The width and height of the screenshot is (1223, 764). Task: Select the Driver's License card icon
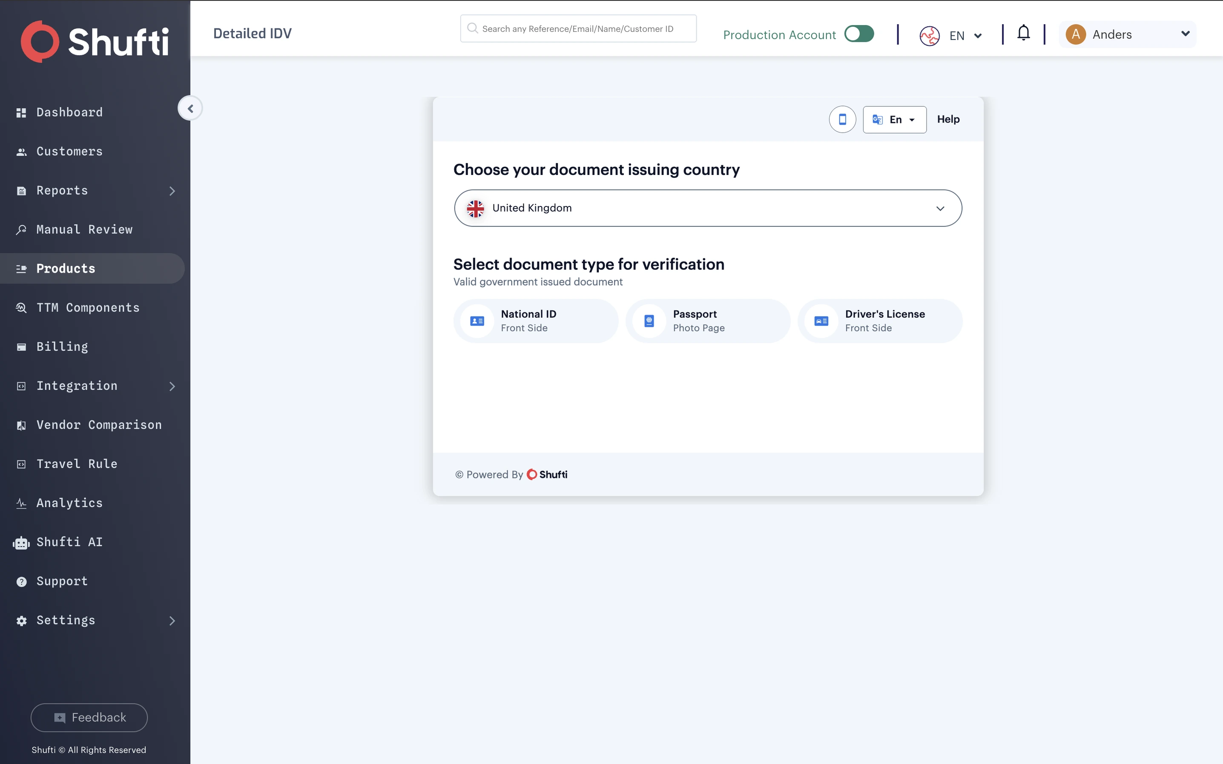(821, 321)
